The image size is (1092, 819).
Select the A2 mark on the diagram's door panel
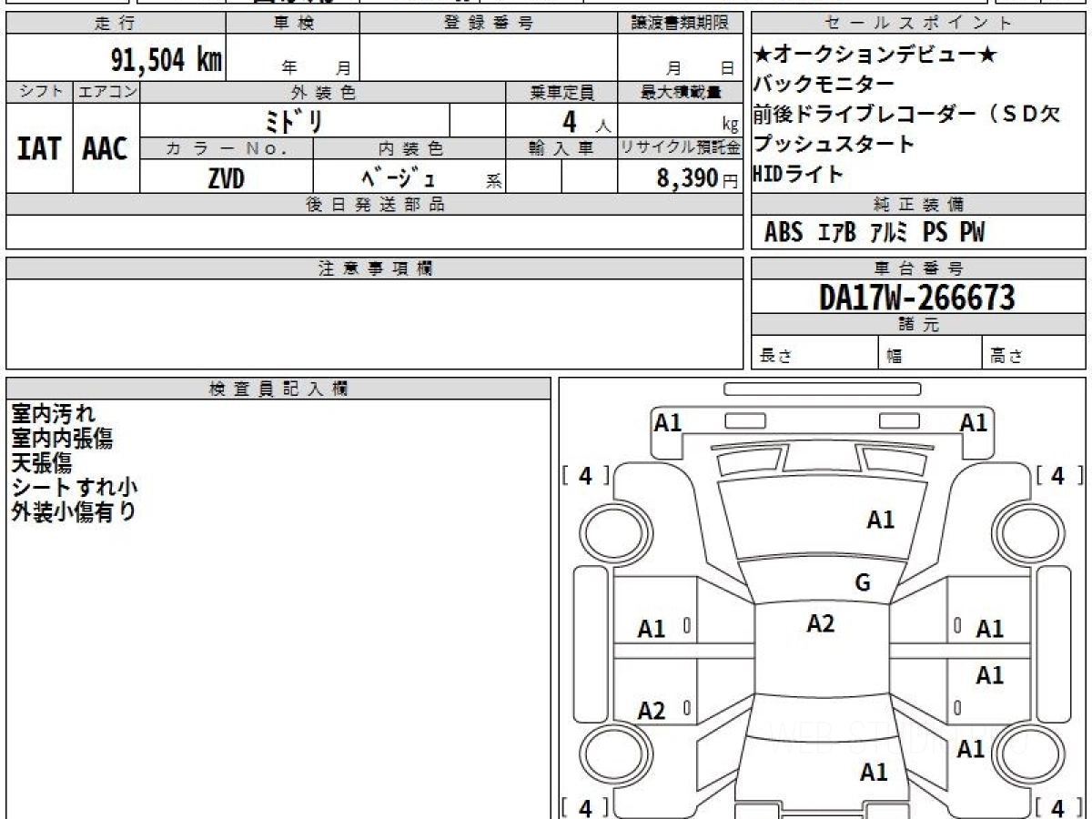(x=652, y=711)
